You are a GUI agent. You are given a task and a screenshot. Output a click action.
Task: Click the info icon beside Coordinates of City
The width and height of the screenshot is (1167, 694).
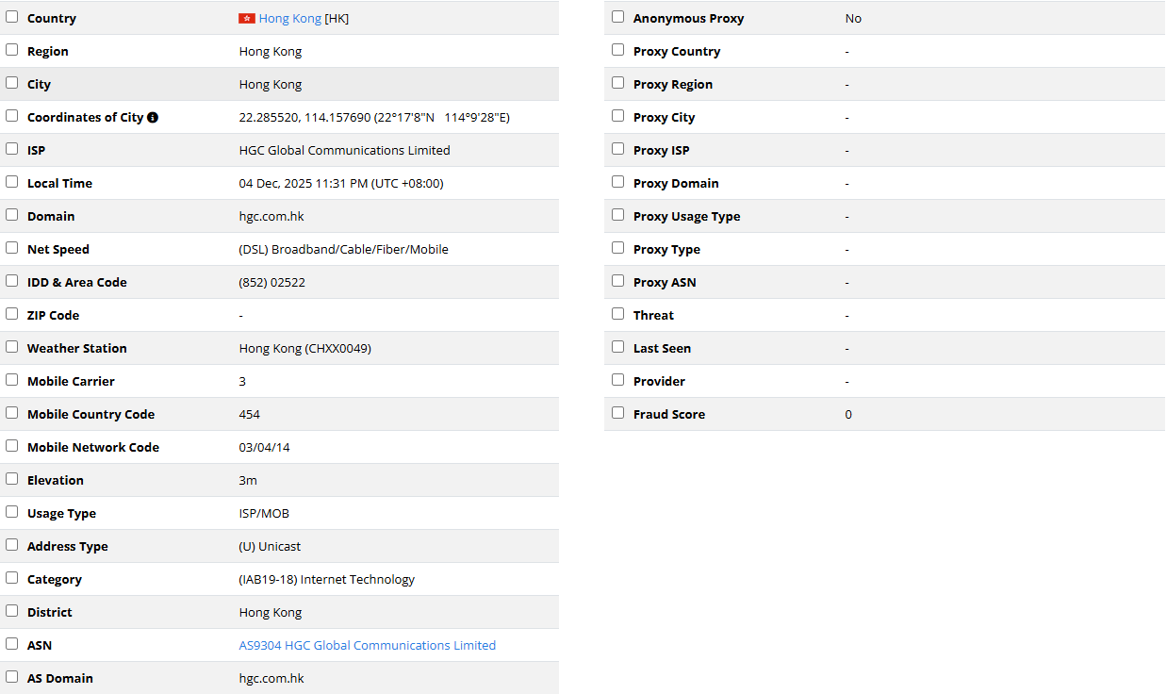pos(153,118)
